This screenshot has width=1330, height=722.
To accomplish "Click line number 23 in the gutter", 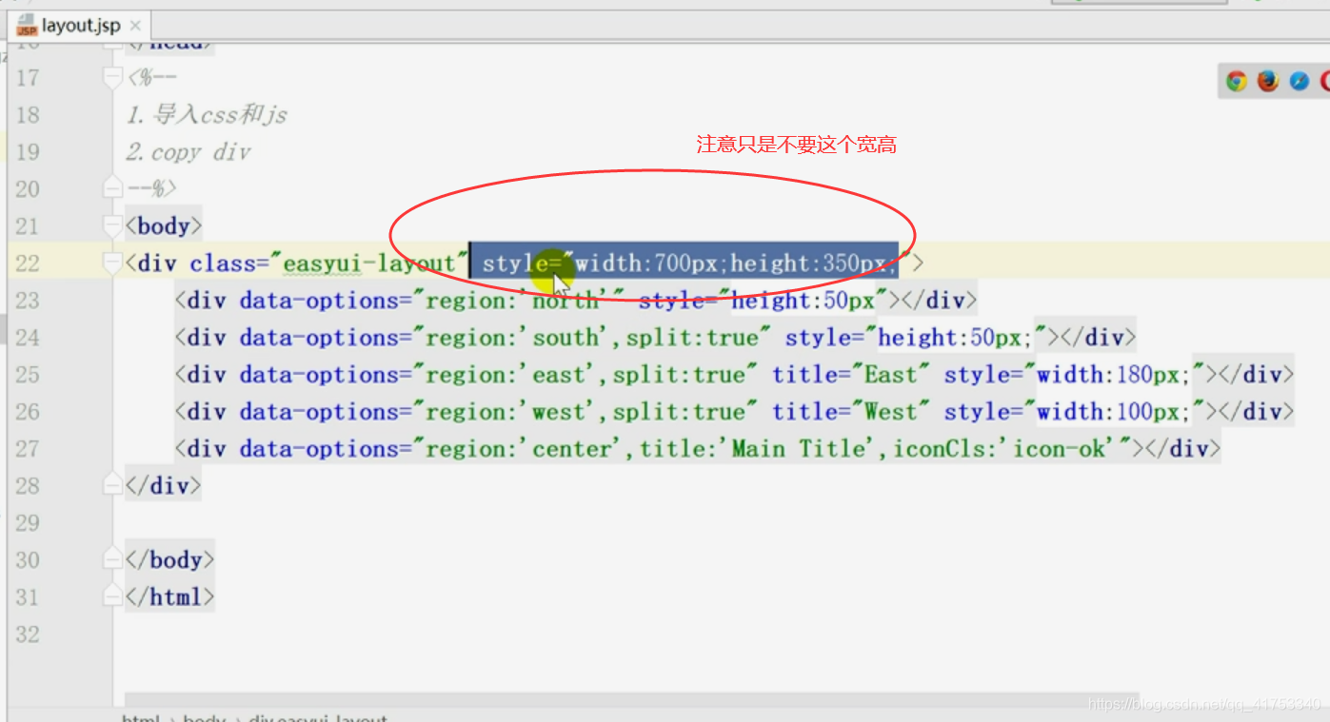I will point(28,301).
